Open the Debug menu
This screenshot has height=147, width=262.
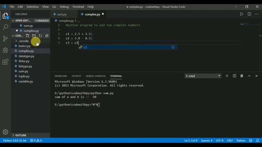(x=64, y=7)
